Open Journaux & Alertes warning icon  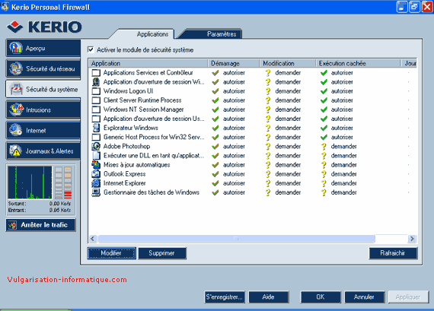[x=15, y=151]
